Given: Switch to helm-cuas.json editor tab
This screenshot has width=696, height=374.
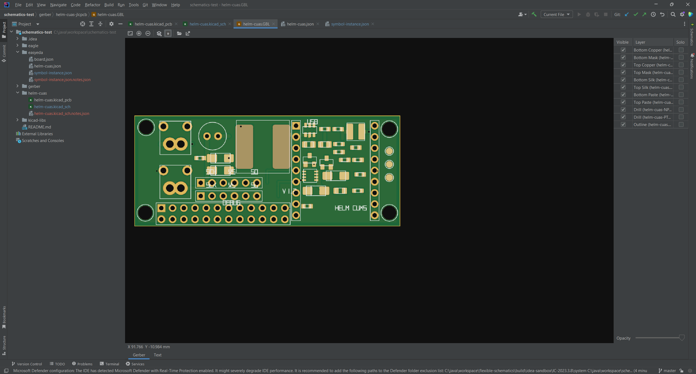Looking at the screenshot, I should tap(300, 24).
